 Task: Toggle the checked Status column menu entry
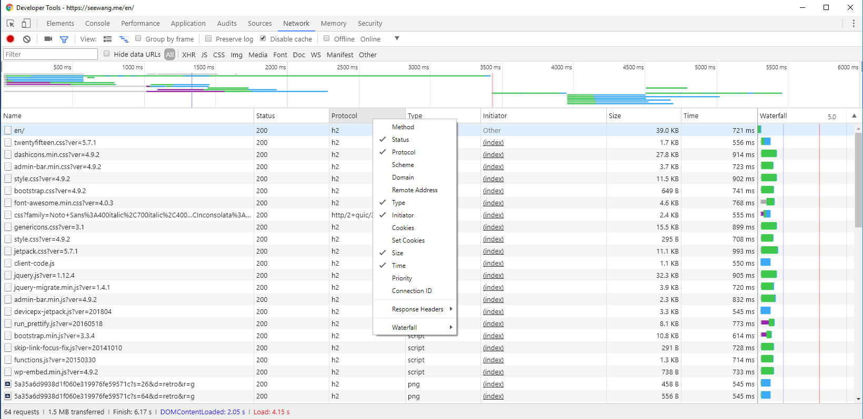coord(414,140)
